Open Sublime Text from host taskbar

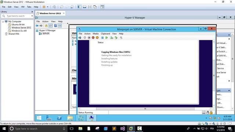114,129
